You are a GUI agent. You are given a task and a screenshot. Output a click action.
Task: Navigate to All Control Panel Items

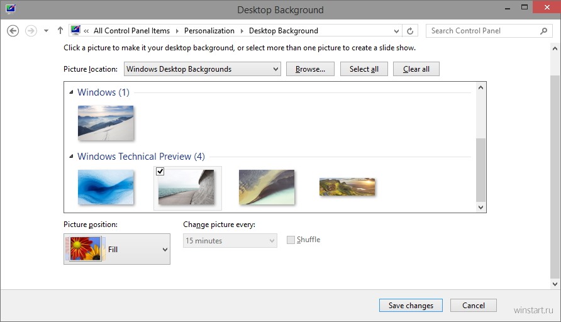coord(131,31)
